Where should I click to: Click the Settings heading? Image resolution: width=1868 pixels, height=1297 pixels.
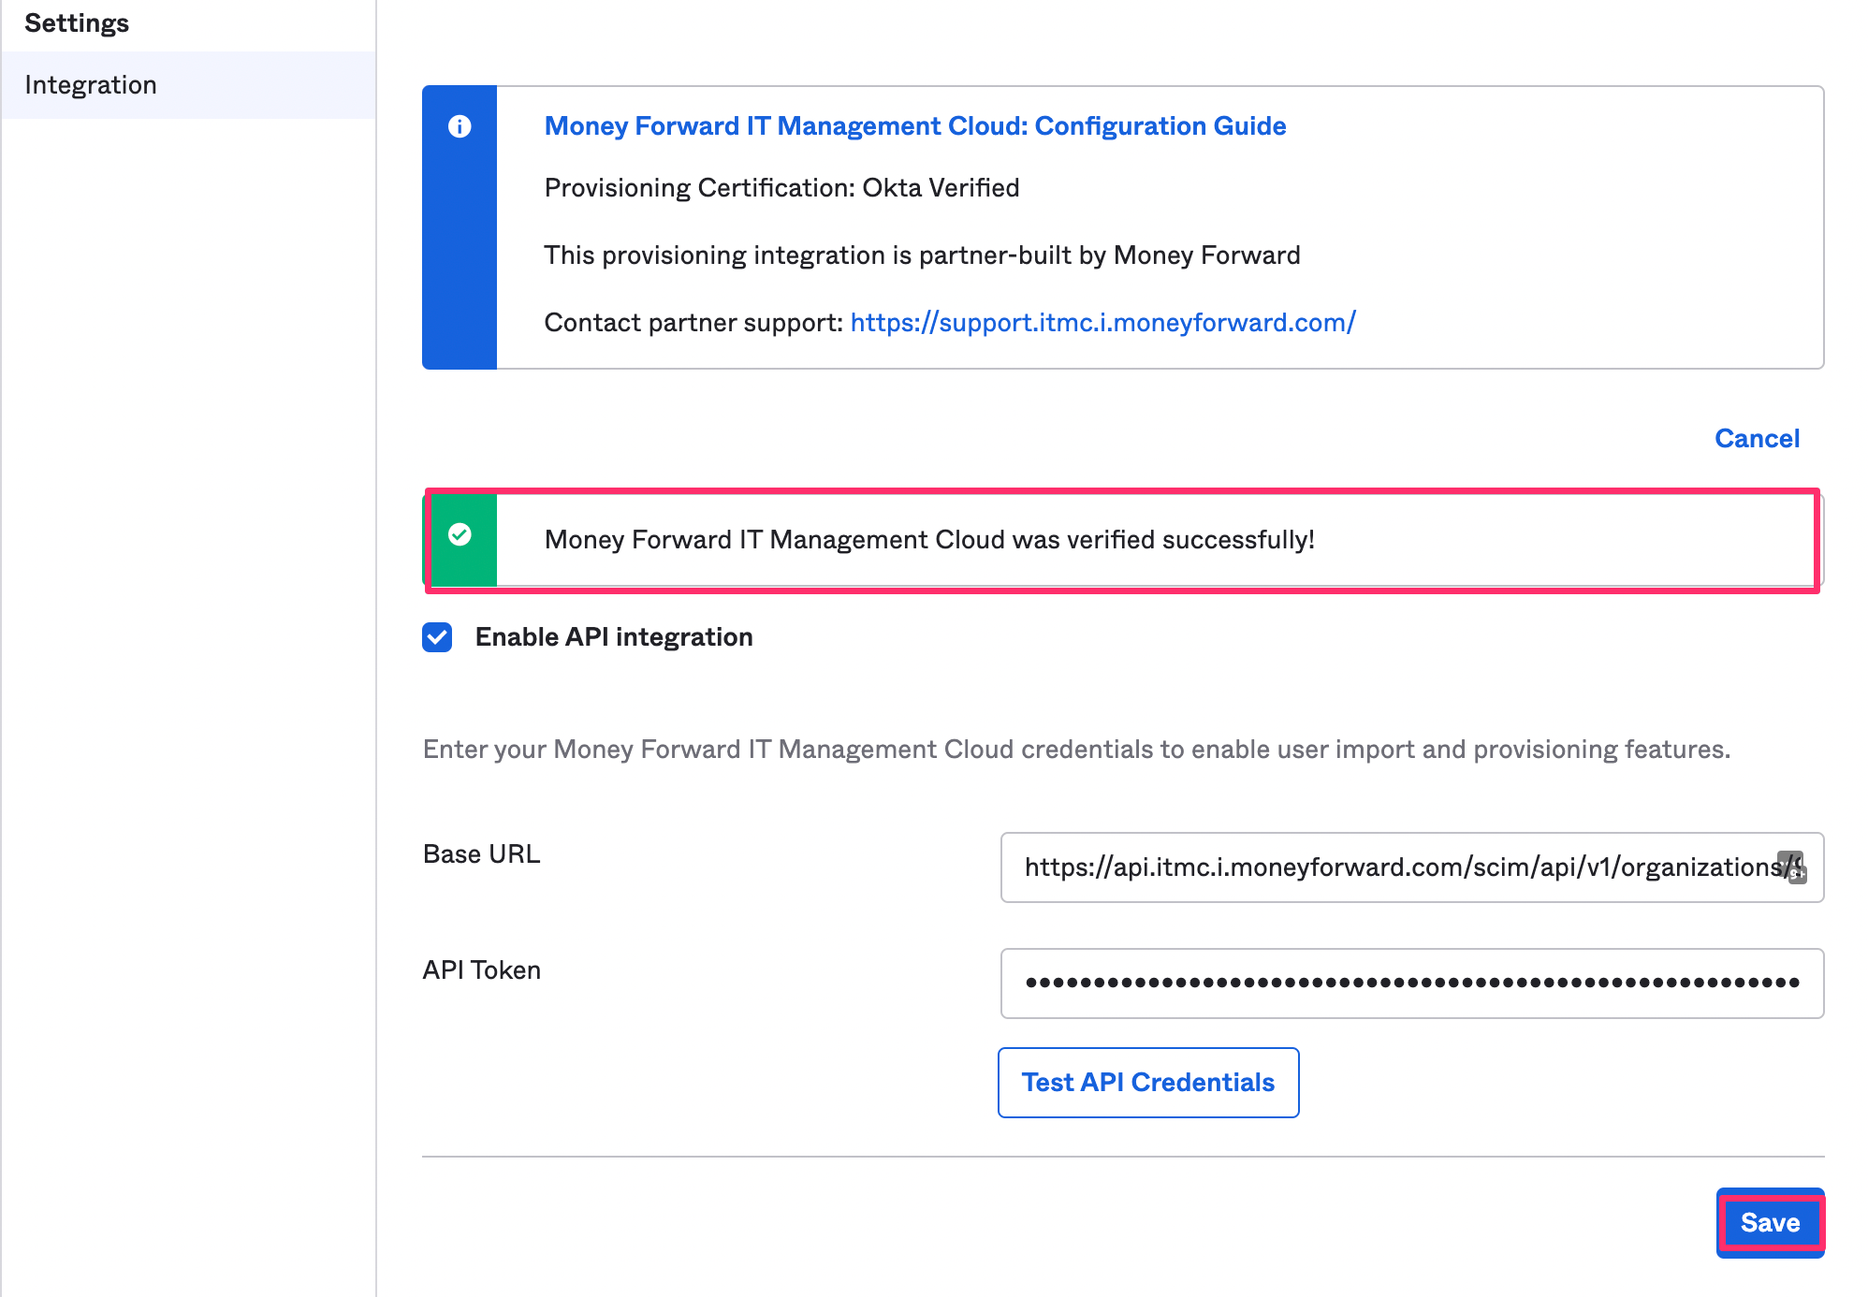[x=77, y=23]
